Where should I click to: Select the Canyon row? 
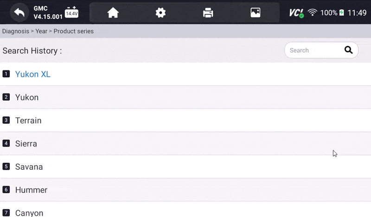point(185,210)
